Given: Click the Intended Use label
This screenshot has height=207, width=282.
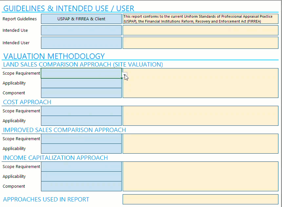Looking at the screenshot, I should pos(15,30).
